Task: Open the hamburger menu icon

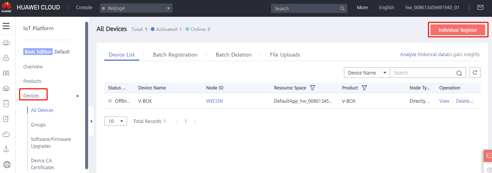Action: (6, 26)
